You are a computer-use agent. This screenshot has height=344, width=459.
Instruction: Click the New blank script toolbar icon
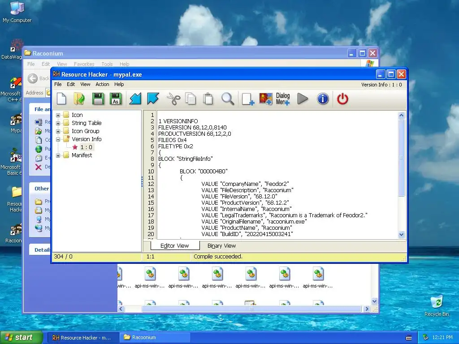pos(61,99)
